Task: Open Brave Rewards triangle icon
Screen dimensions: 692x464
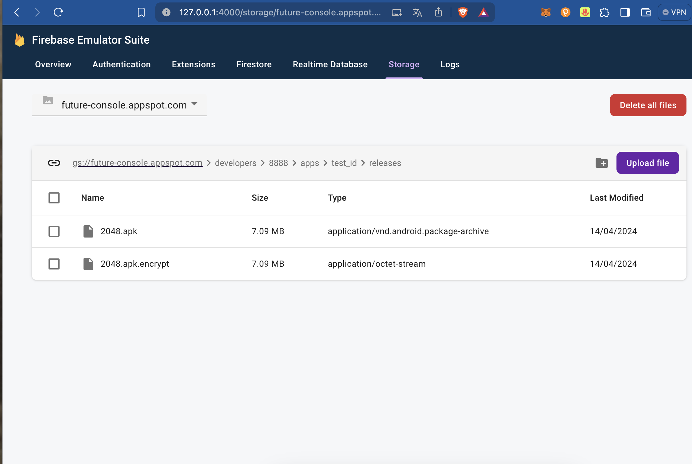Action: [484, 13]
